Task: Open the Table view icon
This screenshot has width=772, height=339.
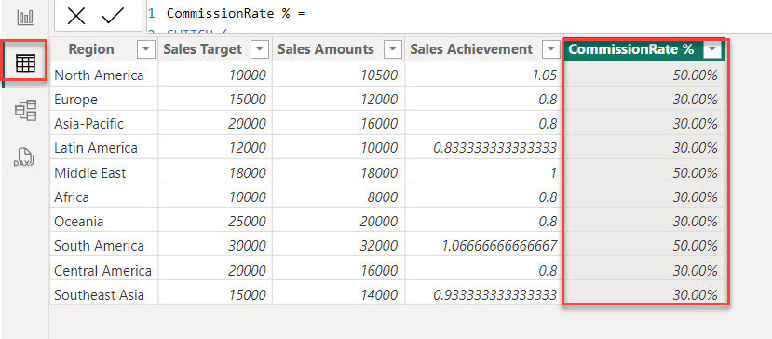Action: point(24,62)
